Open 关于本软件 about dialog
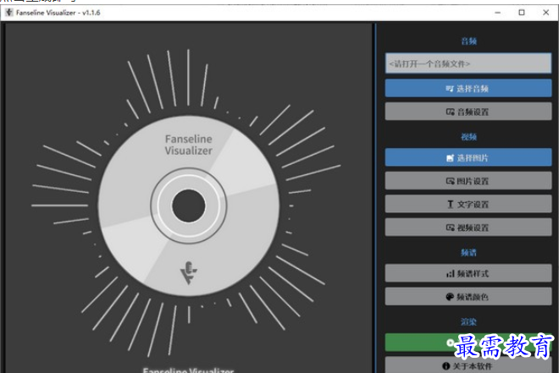 (x=468, y=365)
